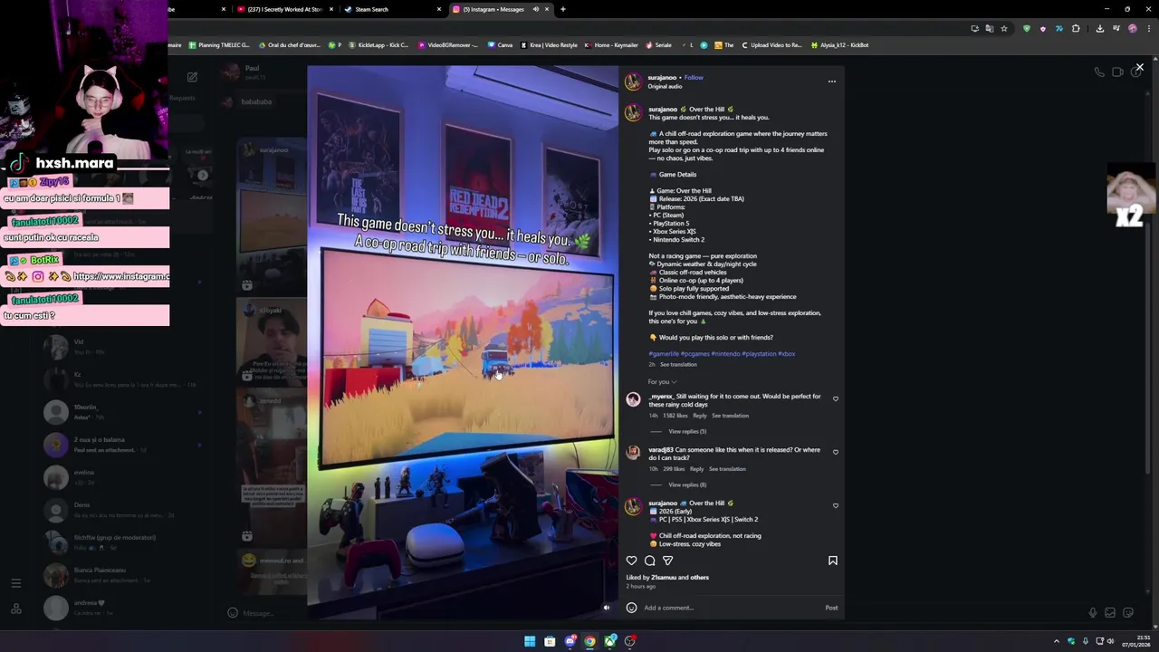Like the varadj83 comment
This screenshot has height=652, width=1159.
[x=836, y=452]
